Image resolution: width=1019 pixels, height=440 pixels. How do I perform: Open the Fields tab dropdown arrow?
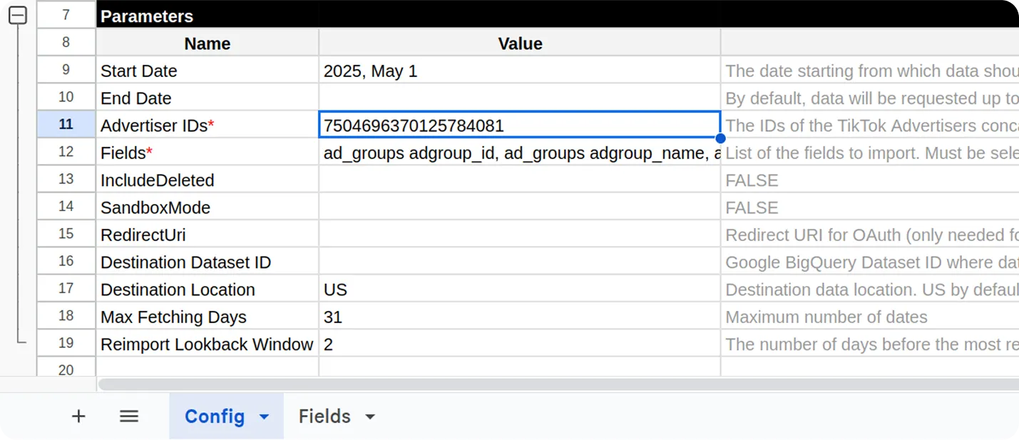370,417
